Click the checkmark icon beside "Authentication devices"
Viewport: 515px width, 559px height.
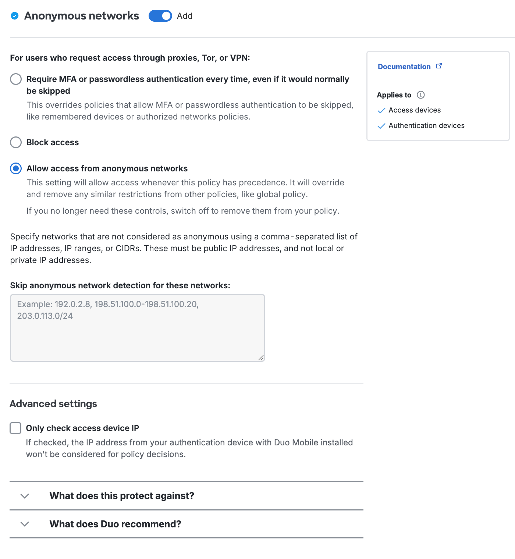point(381,126)
